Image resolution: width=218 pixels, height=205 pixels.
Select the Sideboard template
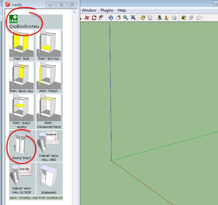[49, 178]
